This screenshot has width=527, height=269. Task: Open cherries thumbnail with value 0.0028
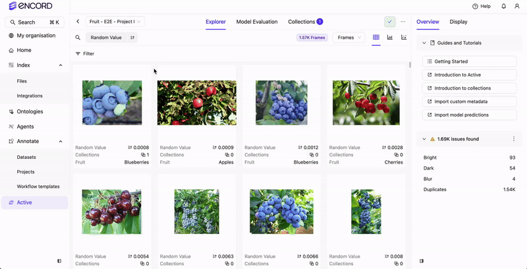point(366,103)
